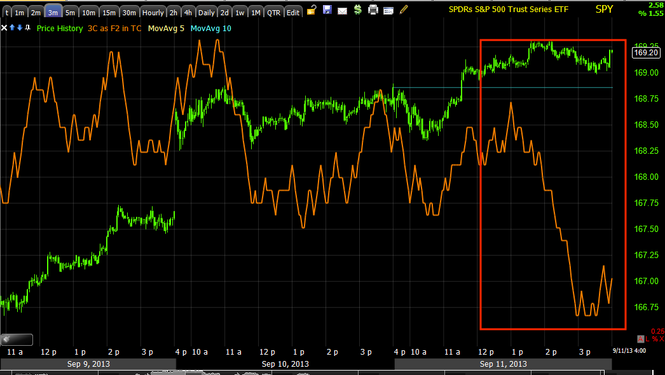Viewport: 665px width, 375px height.
Task: Open the QTR quarterly timeframe tab
Action: pyautogui.click(x=273, y=12)
